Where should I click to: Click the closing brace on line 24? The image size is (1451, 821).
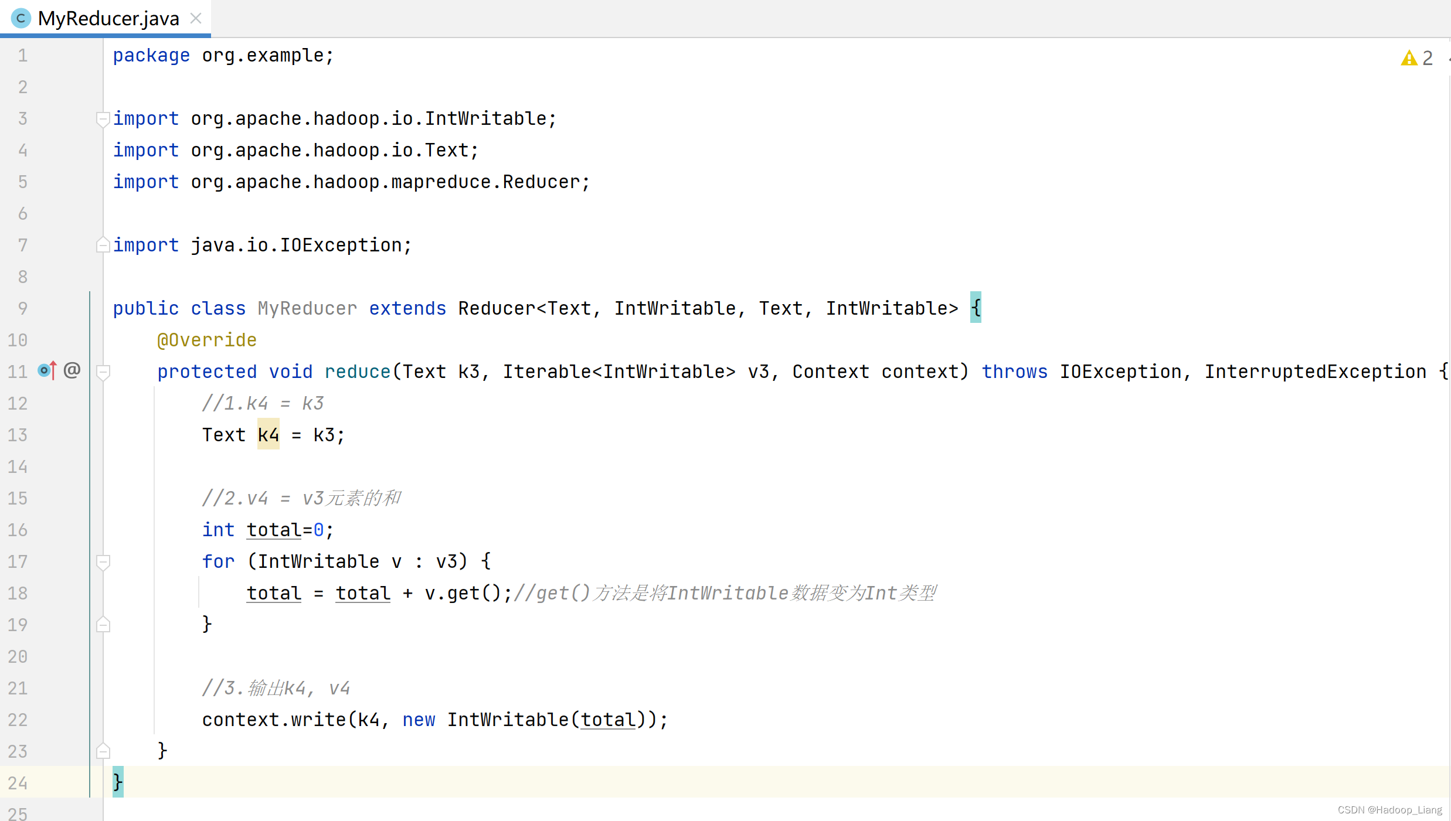coord(117,782)
